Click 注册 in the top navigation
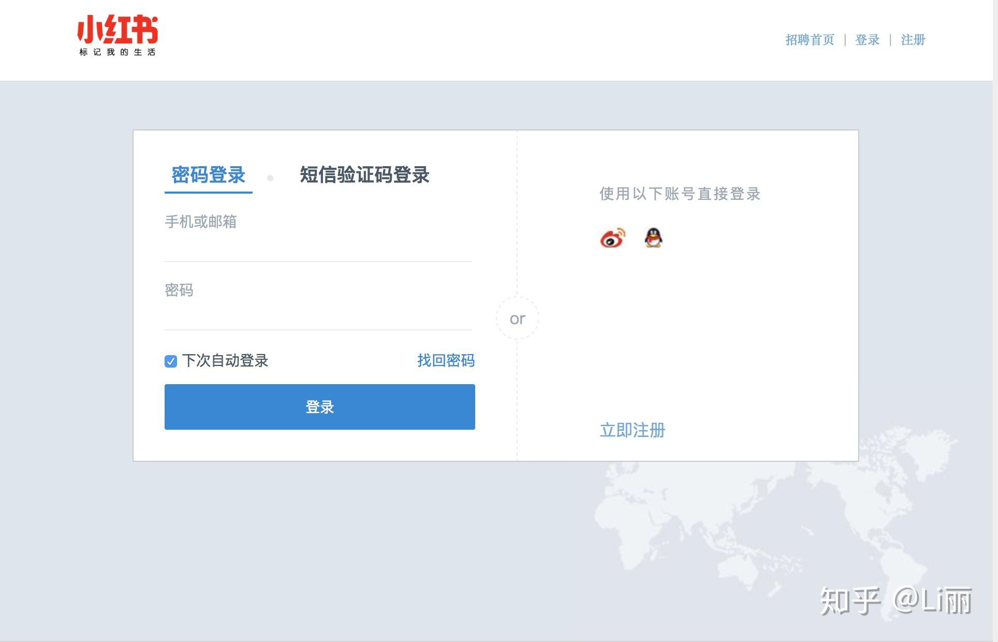Screen dimensions: 998x642 pos(913,40)
